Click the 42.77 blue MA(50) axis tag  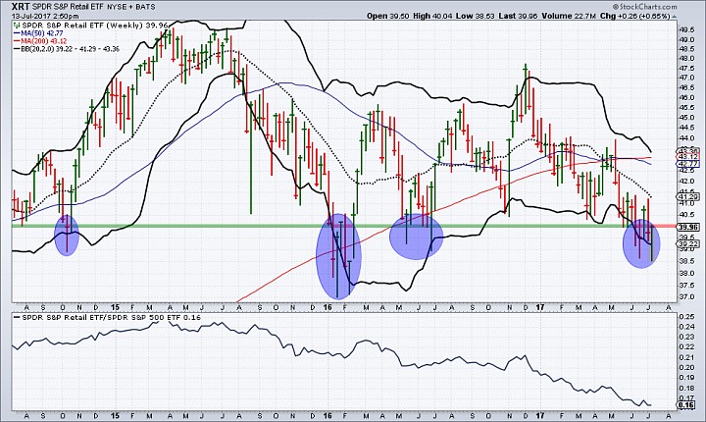(x=689, y=163)
